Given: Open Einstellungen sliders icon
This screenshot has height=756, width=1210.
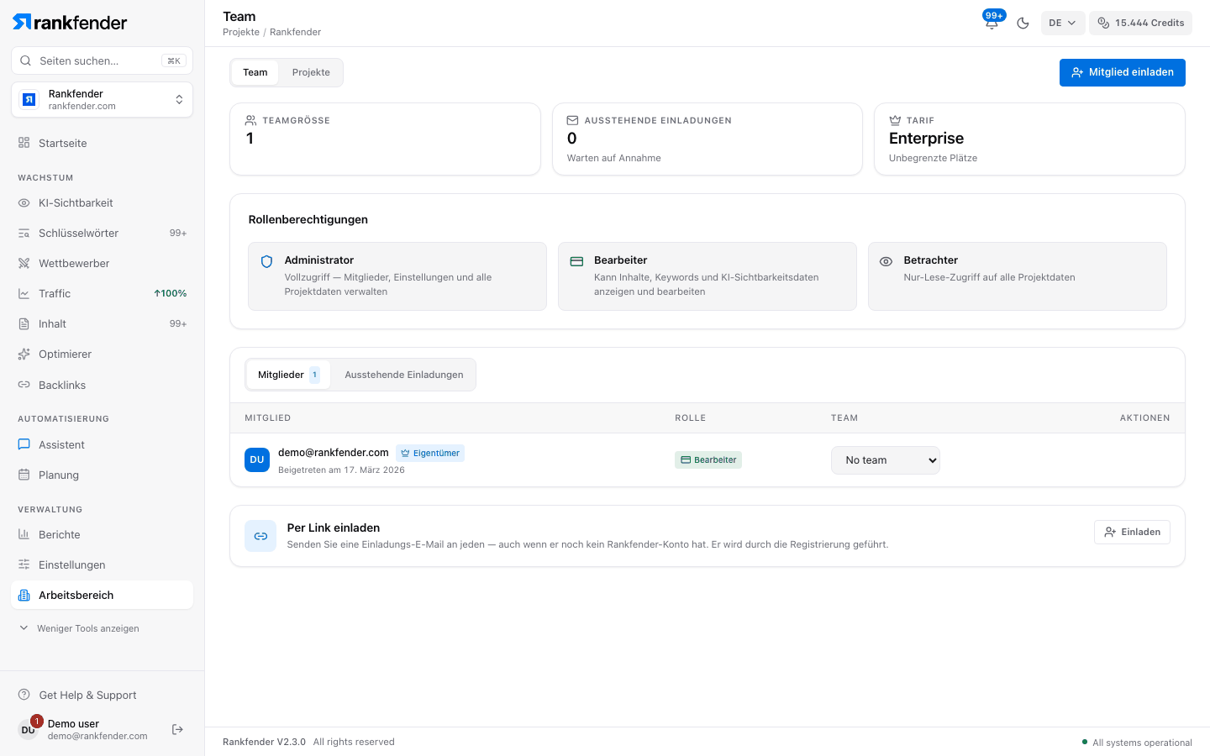Looking at the screenshot, I should click(x=24, y=564).
